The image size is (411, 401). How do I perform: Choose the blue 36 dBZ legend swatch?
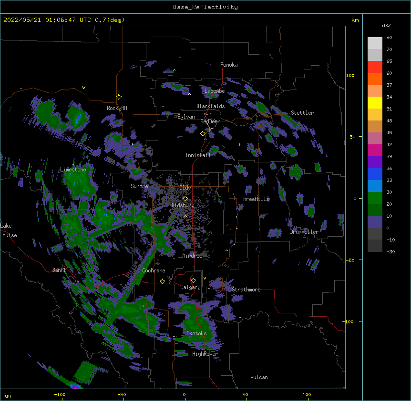point(375,174)
